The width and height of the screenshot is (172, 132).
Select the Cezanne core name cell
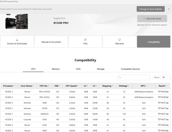coord(27,120)
